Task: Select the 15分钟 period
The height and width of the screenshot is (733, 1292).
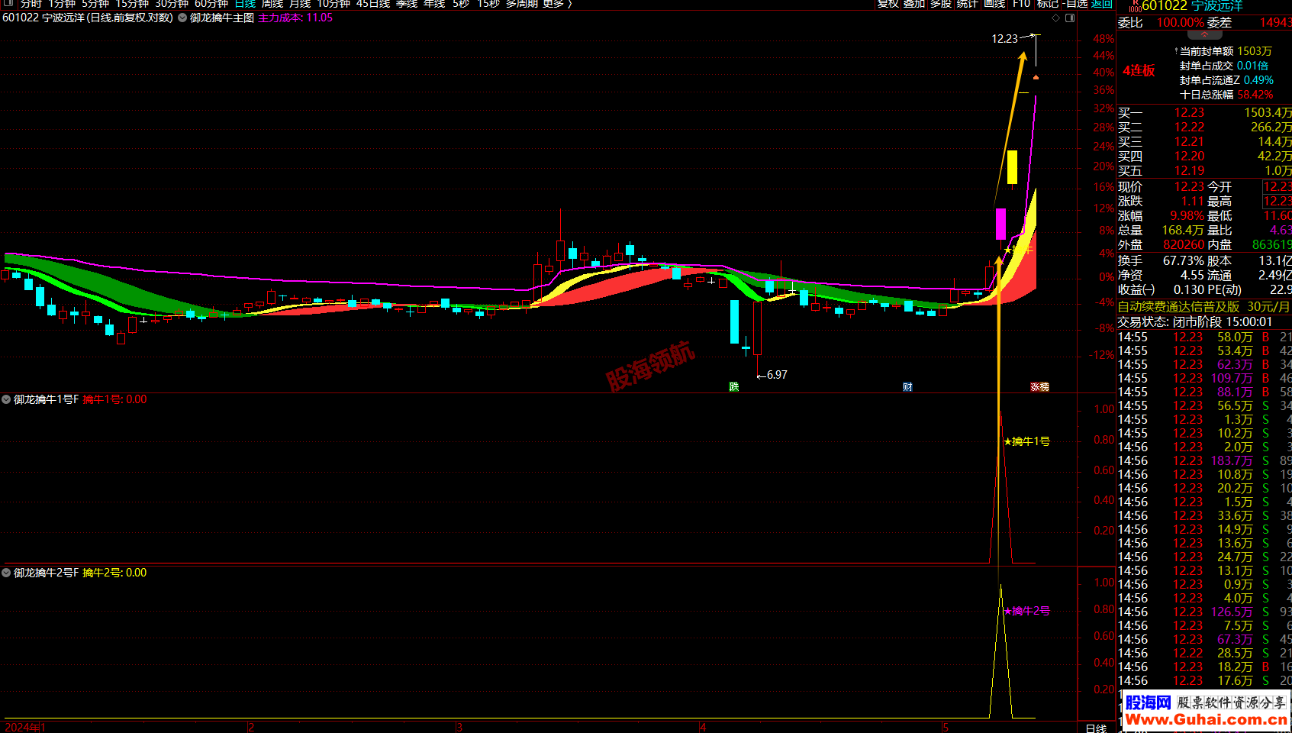Action: pyautogui.click(x=132, y=3)
